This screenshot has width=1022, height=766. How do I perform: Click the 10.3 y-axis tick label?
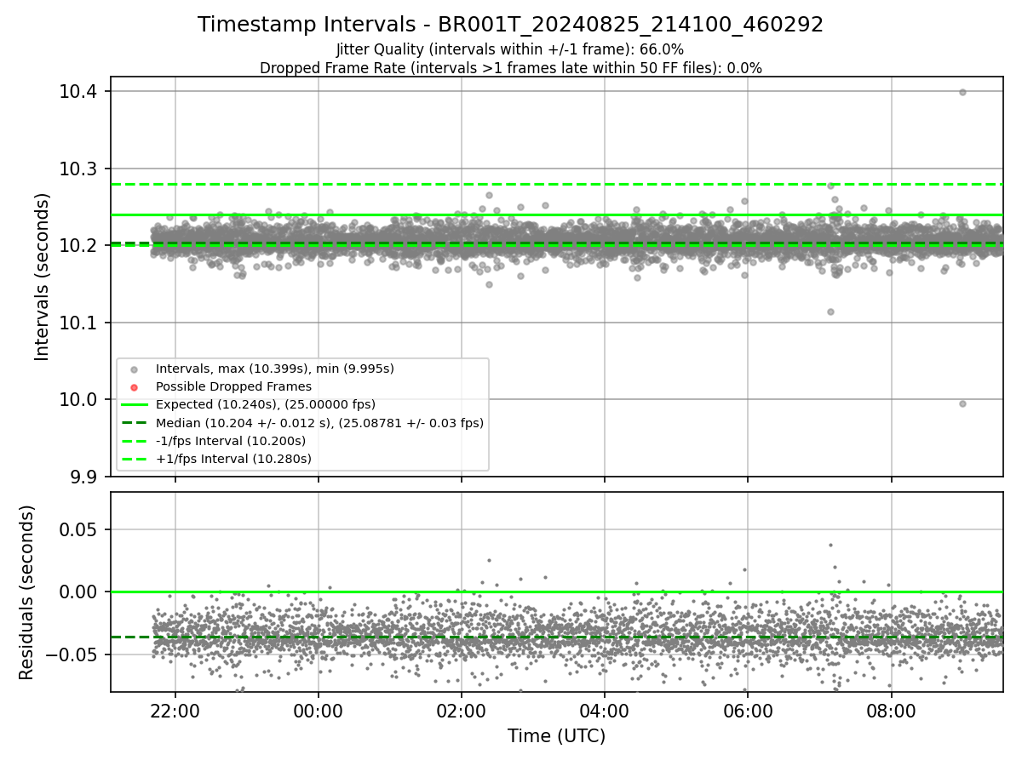78,169
